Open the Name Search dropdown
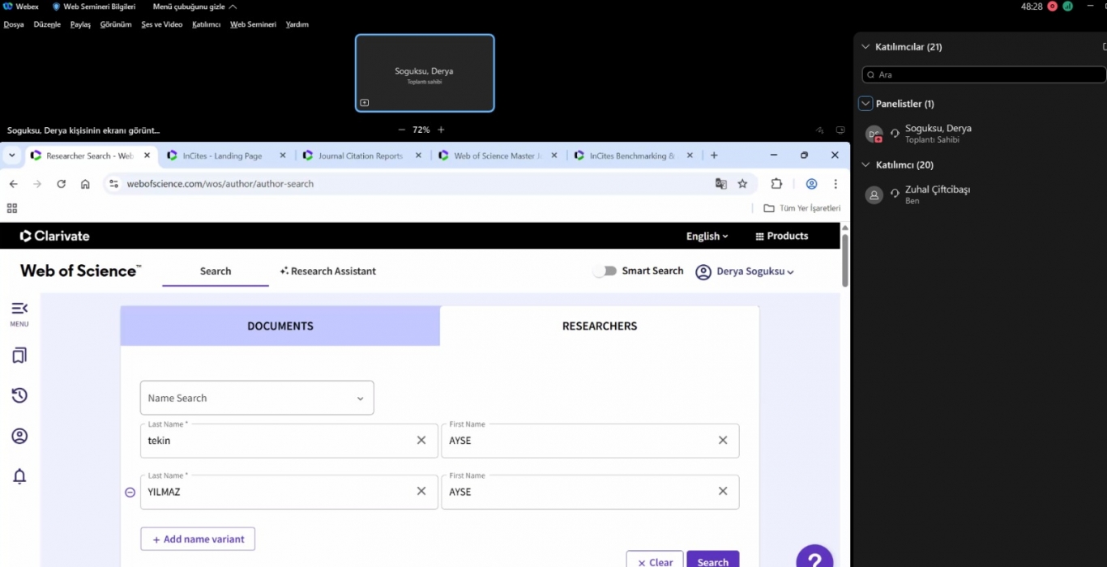Image resolution: width=1107 pixels, height=567 pixels. pyautogui.click(x=257, y=398)
